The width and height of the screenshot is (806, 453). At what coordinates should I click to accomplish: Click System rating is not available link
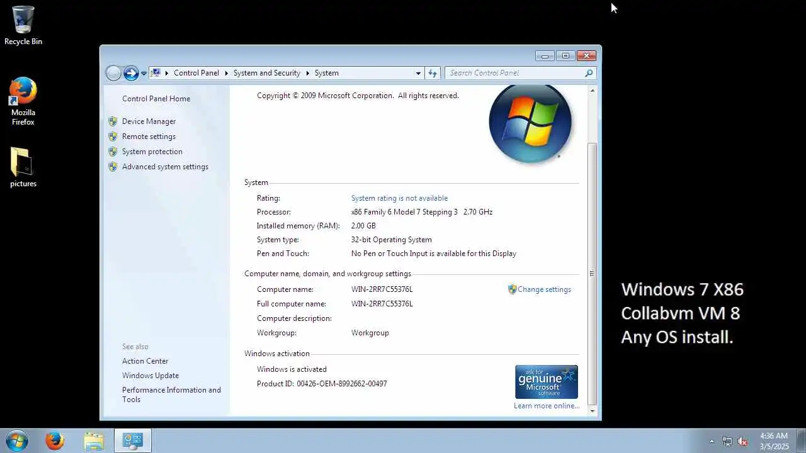399,198
